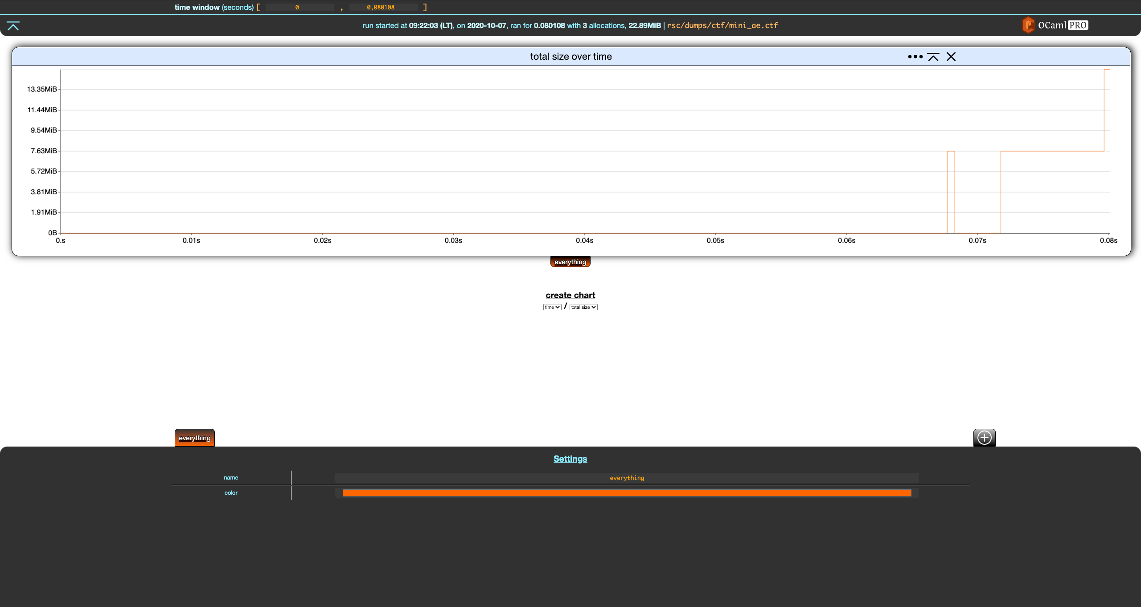Open the total size y-axis dropdown

pos(583,307)
